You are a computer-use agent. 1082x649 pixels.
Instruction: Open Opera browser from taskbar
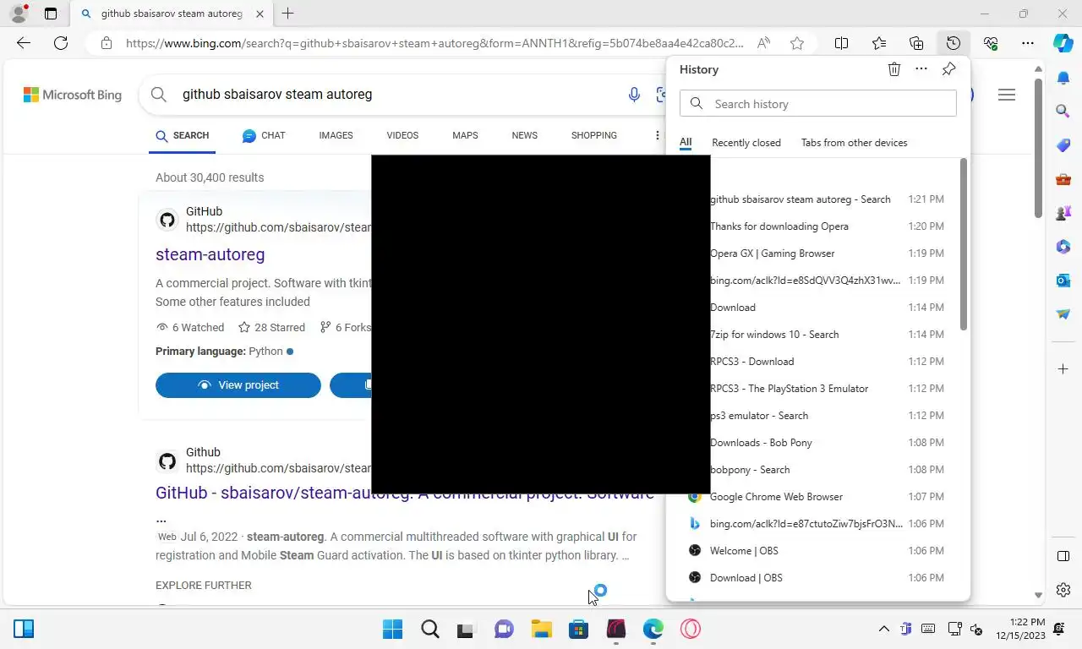pos(690,629)
